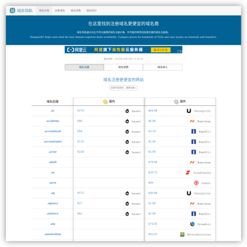Click the $64.88 price for .ac
Screen dimensions: 247x247
[x=153, y=110]
